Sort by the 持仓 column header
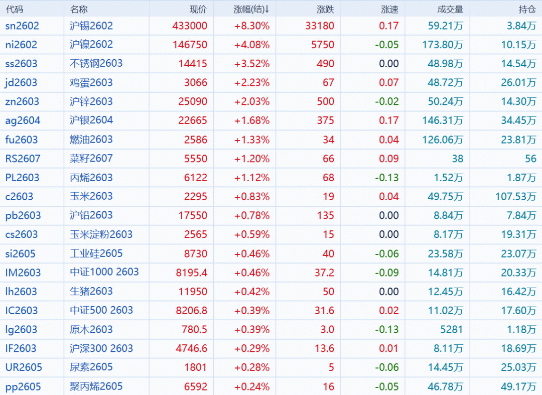This screenshot has width=542, height=395. tap(527, 9)
